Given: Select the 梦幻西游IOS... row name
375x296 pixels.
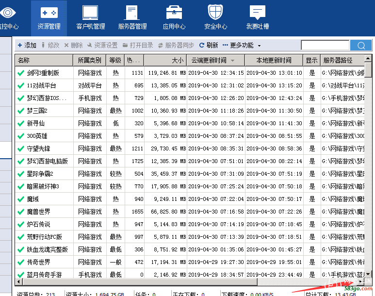Looking at the screenshot, I should 47,98.
